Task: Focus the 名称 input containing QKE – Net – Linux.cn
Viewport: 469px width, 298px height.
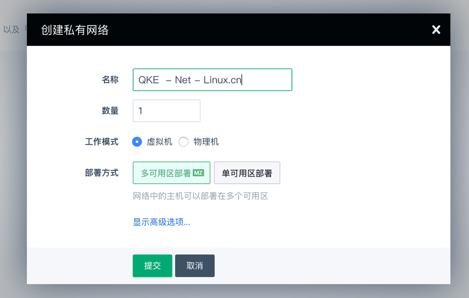Action: tap(212, 80)
